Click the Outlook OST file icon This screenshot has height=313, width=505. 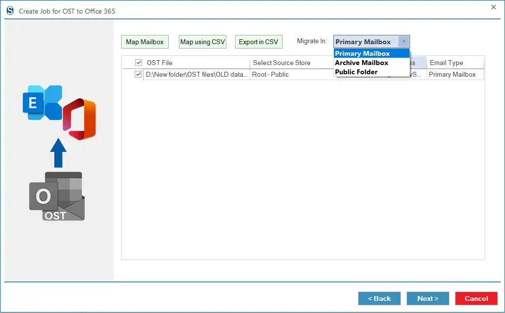click(57, 197)
